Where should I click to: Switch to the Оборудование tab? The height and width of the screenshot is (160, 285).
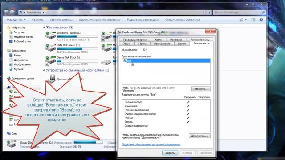click(x=162, y=44)
